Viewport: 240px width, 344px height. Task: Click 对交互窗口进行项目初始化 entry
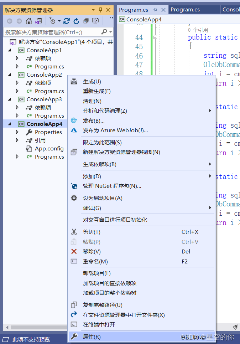[141, 220]
